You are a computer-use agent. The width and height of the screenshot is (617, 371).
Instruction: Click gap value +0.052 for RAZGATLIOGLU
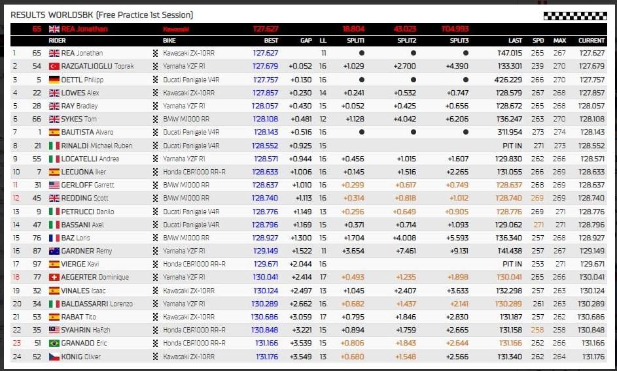(300, 67)
